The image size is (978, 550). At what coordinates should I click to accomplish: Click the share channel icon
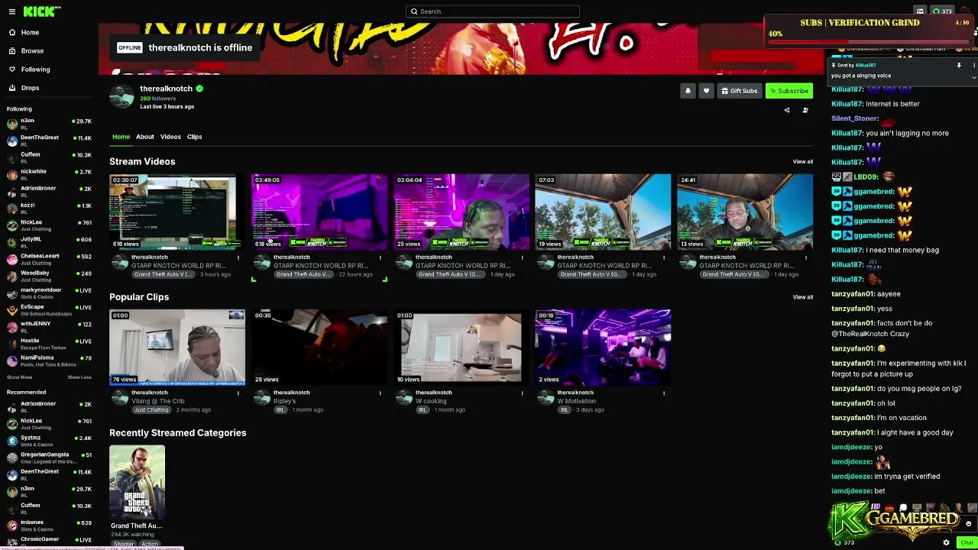click(x=787, y=110)
